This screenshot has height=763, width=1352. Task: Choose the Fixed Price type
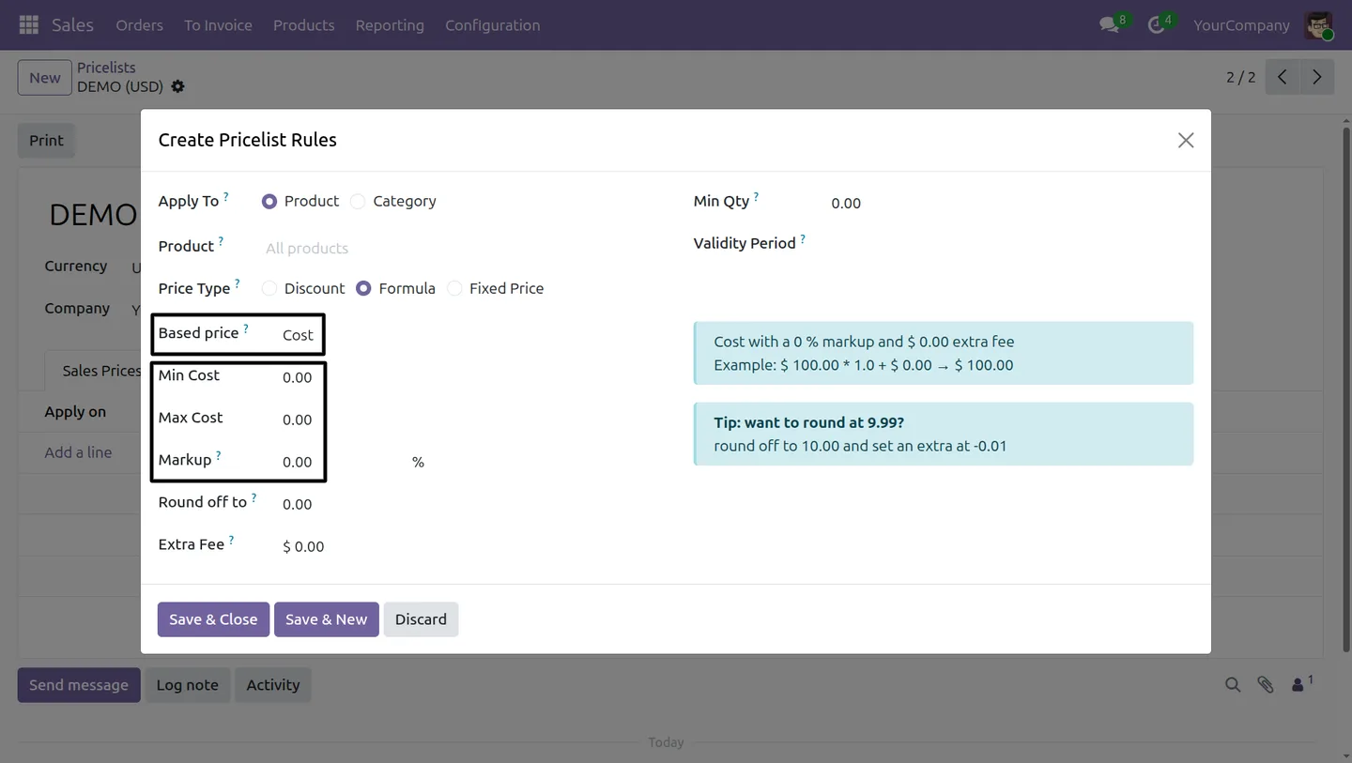click(454, 288)
